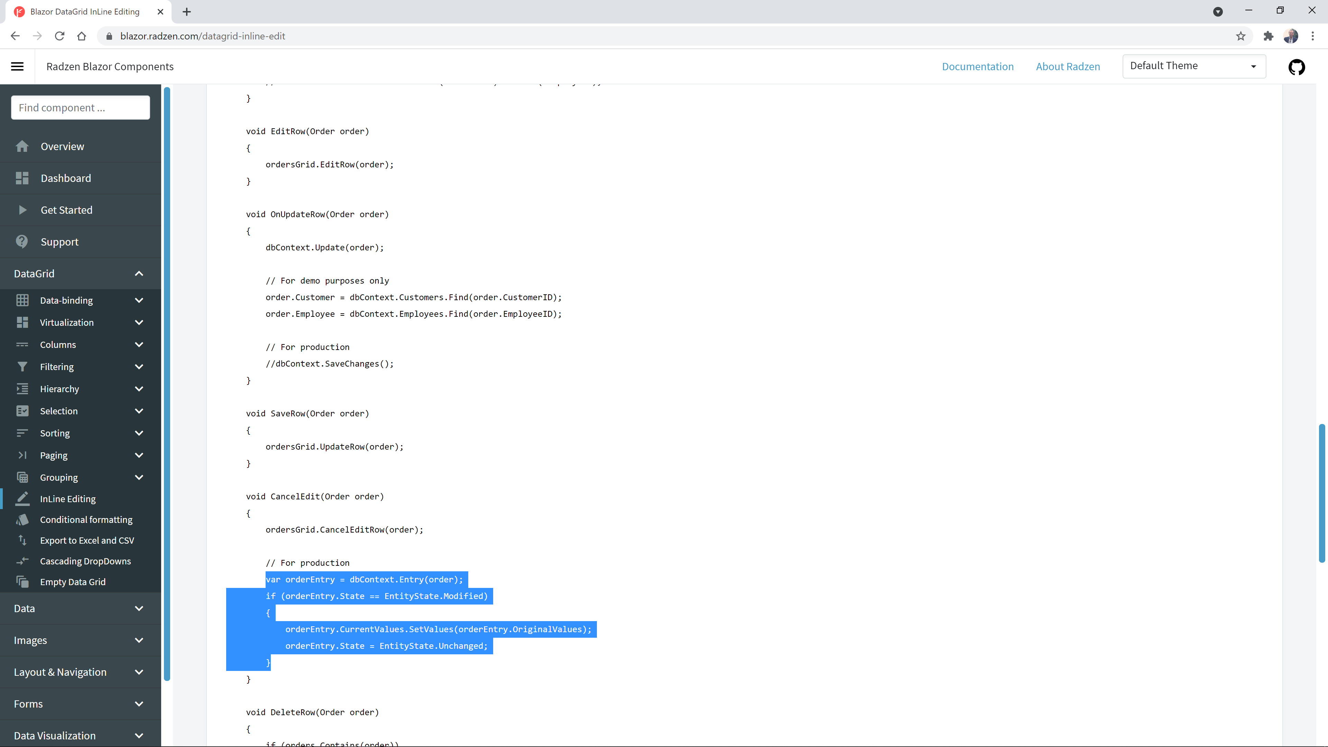Click the Filtering funnel icon

[x=23, y=367]
